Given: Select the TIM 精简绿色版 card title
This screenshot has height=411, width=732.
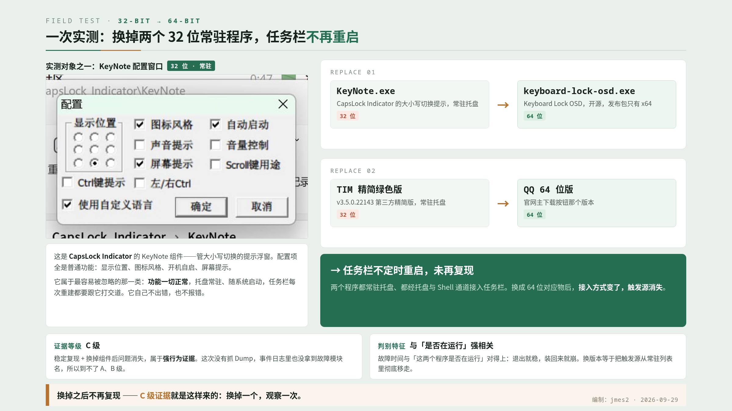Looking at the screenshot, I should (x=369, y=189).
